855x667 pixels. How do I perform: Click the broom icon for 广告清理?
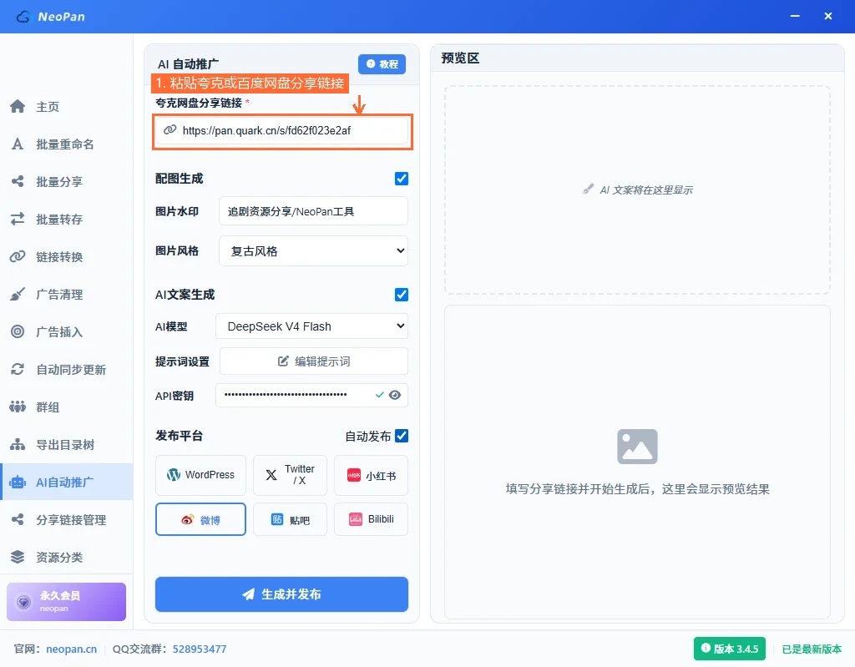tap(18, 295)
